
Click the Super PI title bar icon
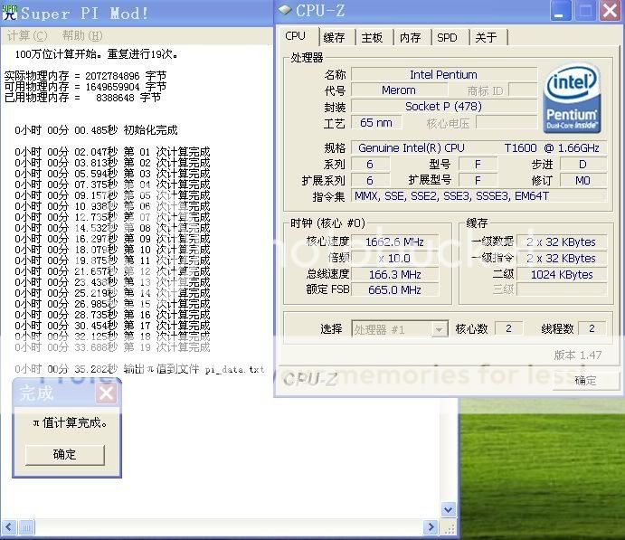(10, 12)
